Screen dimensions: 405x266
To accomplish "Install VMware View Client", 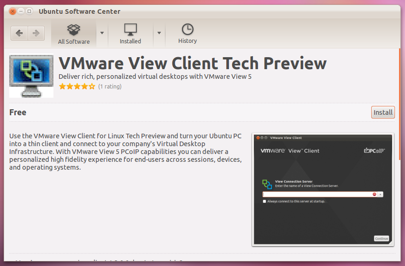I will 383,112.
